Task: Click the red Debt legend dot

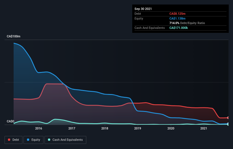Action: click(9, 140)
